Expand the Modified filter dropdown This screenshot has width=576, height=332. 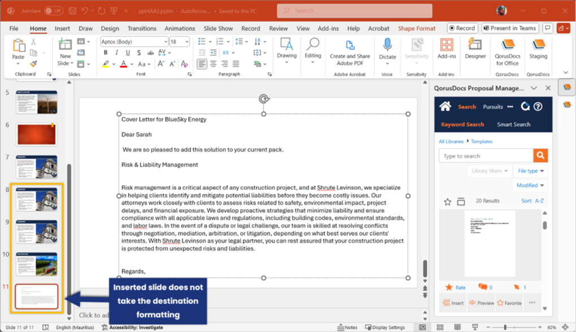point(530,185)
